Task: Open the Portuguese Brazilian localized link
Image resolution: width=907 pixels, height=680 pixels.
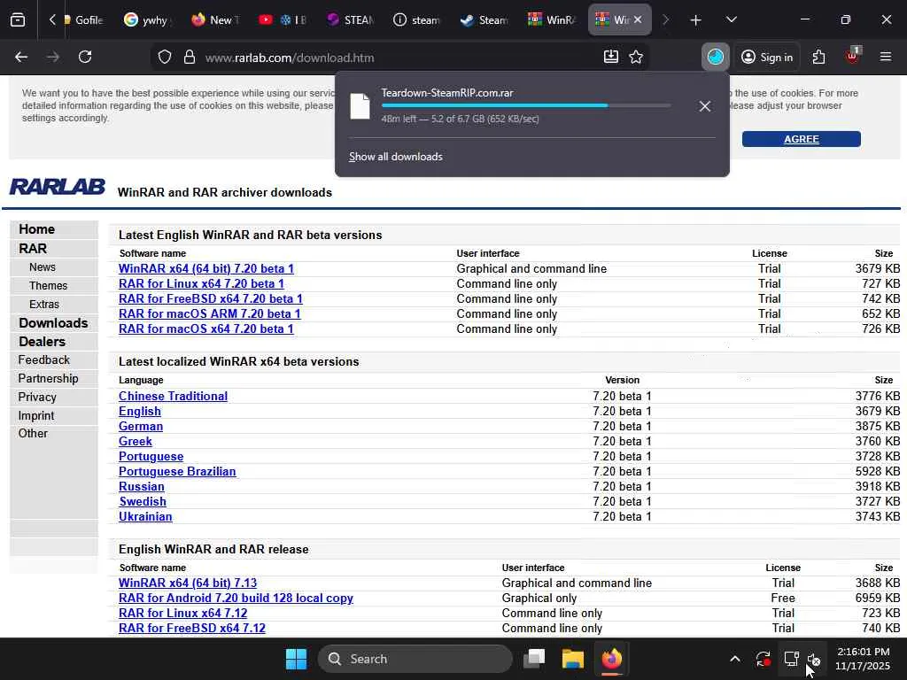Action: 177,472
